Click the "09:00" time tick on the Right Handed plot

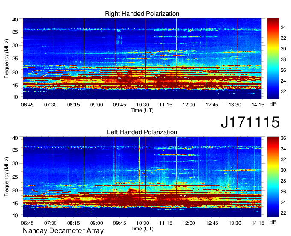click(97, 105)
